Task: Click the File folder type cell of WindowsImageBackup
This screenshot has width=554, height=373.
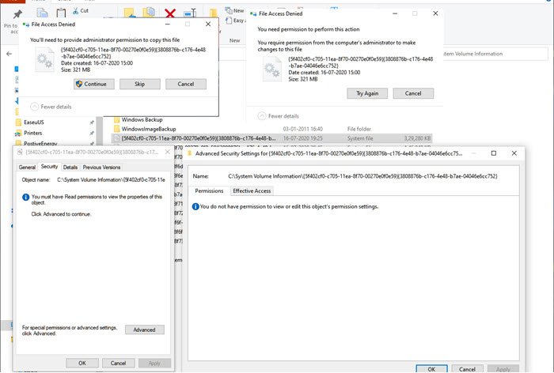Action: pyautogui.click(x=359, y=129)
